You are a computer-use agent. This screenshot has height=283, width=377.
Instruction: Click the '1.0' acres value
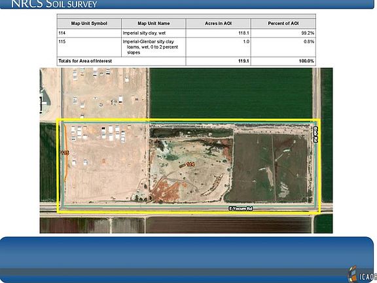coord(246,42)
